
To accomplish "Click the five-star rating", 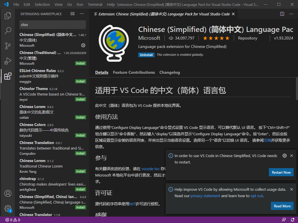I will [x=216, y=38].
